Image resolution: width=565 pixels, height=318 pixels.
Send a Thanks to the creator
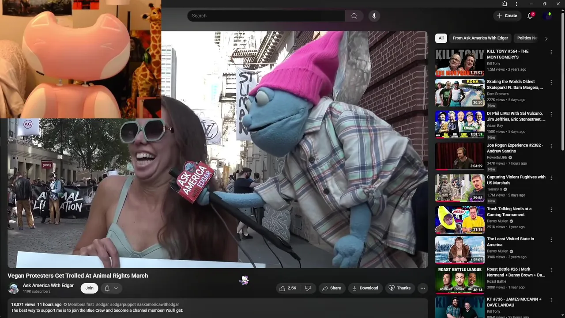coord(399,288)
